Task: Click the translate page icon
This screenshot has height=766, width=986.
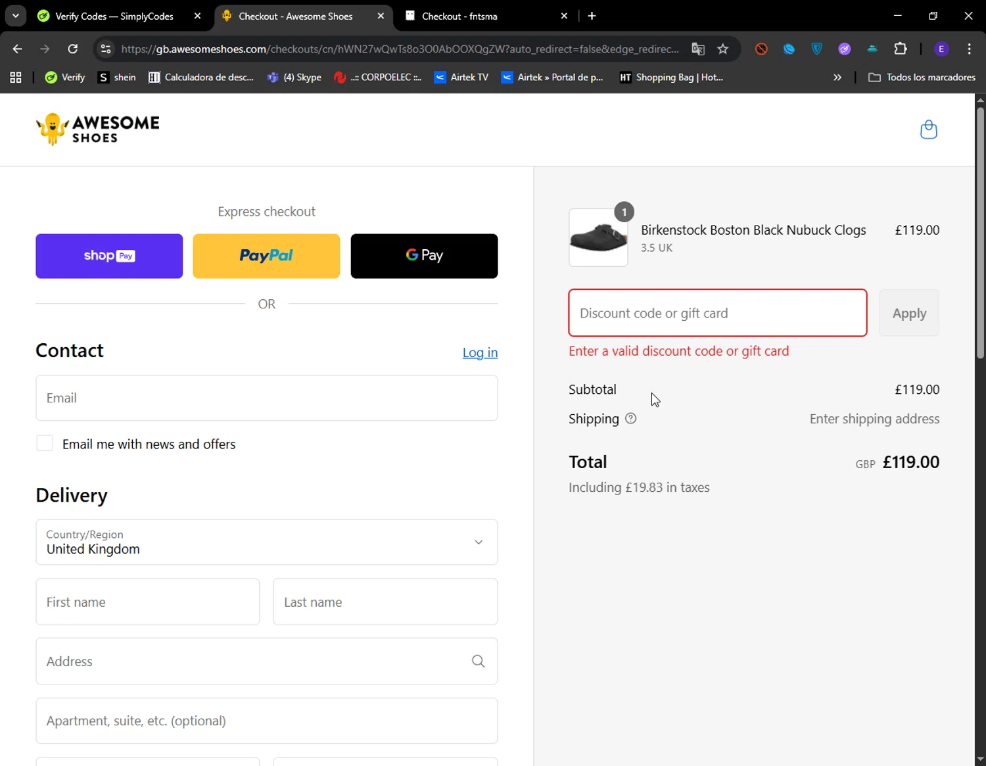Action: pos(698,49)
